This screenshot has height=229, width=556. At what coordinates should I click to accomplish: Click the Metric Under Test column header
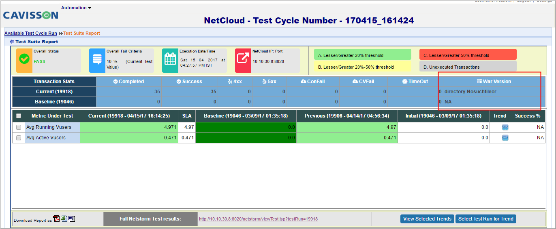tap(52, 116)
